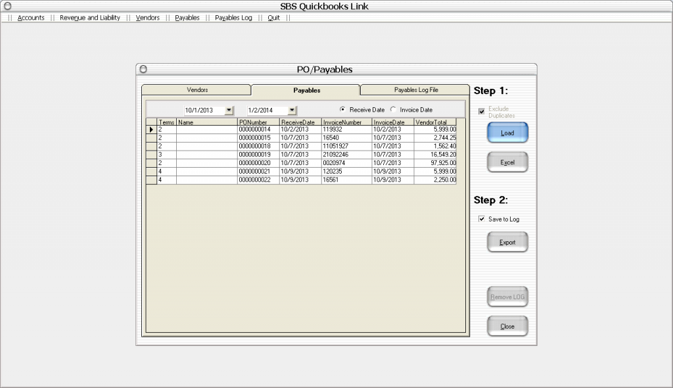Open the Revenue and Liability menu

[x=90, y=18]
